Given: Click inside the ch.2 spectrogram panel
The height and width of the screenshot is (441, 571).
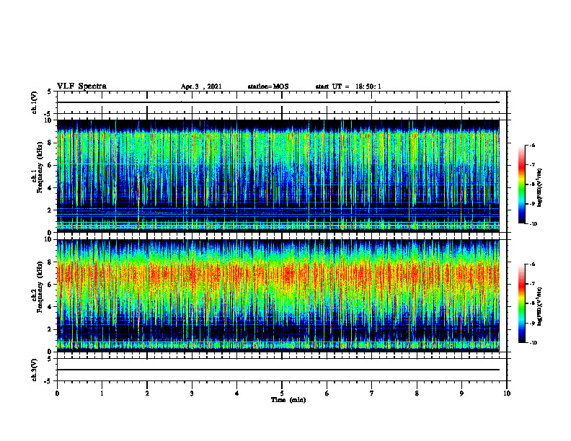Looking at the screenshot, I should coord(278,295).
